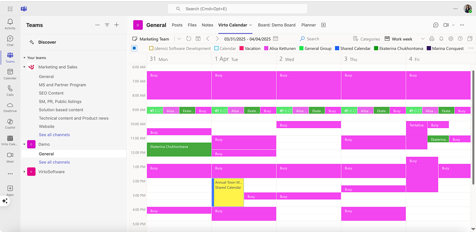
Task: Open See all channels under Demo
Action: click(x=54, y=162)
